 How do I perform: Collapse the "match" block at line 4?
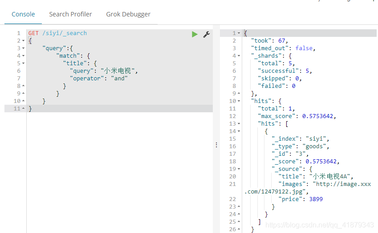pyautogui.click(x=24, y=56)
